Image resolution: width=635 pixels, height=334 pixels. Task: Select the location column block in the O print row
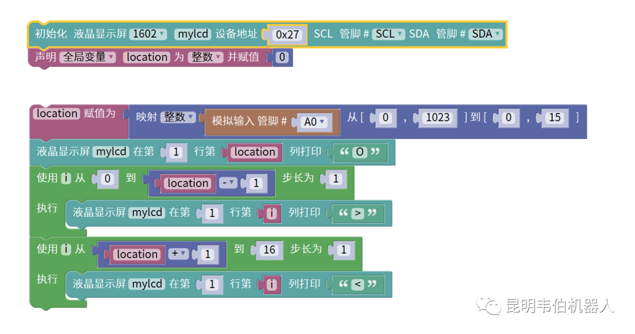255,152
